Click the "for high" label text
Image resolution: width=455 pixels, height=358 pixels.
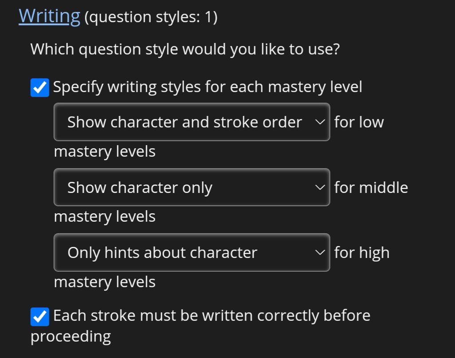click(x=361, y=253)
